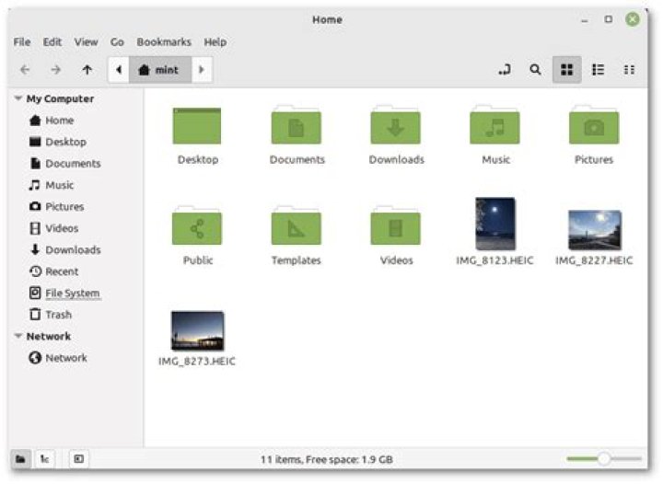Open Network in the sidebar

pos(58,358)
